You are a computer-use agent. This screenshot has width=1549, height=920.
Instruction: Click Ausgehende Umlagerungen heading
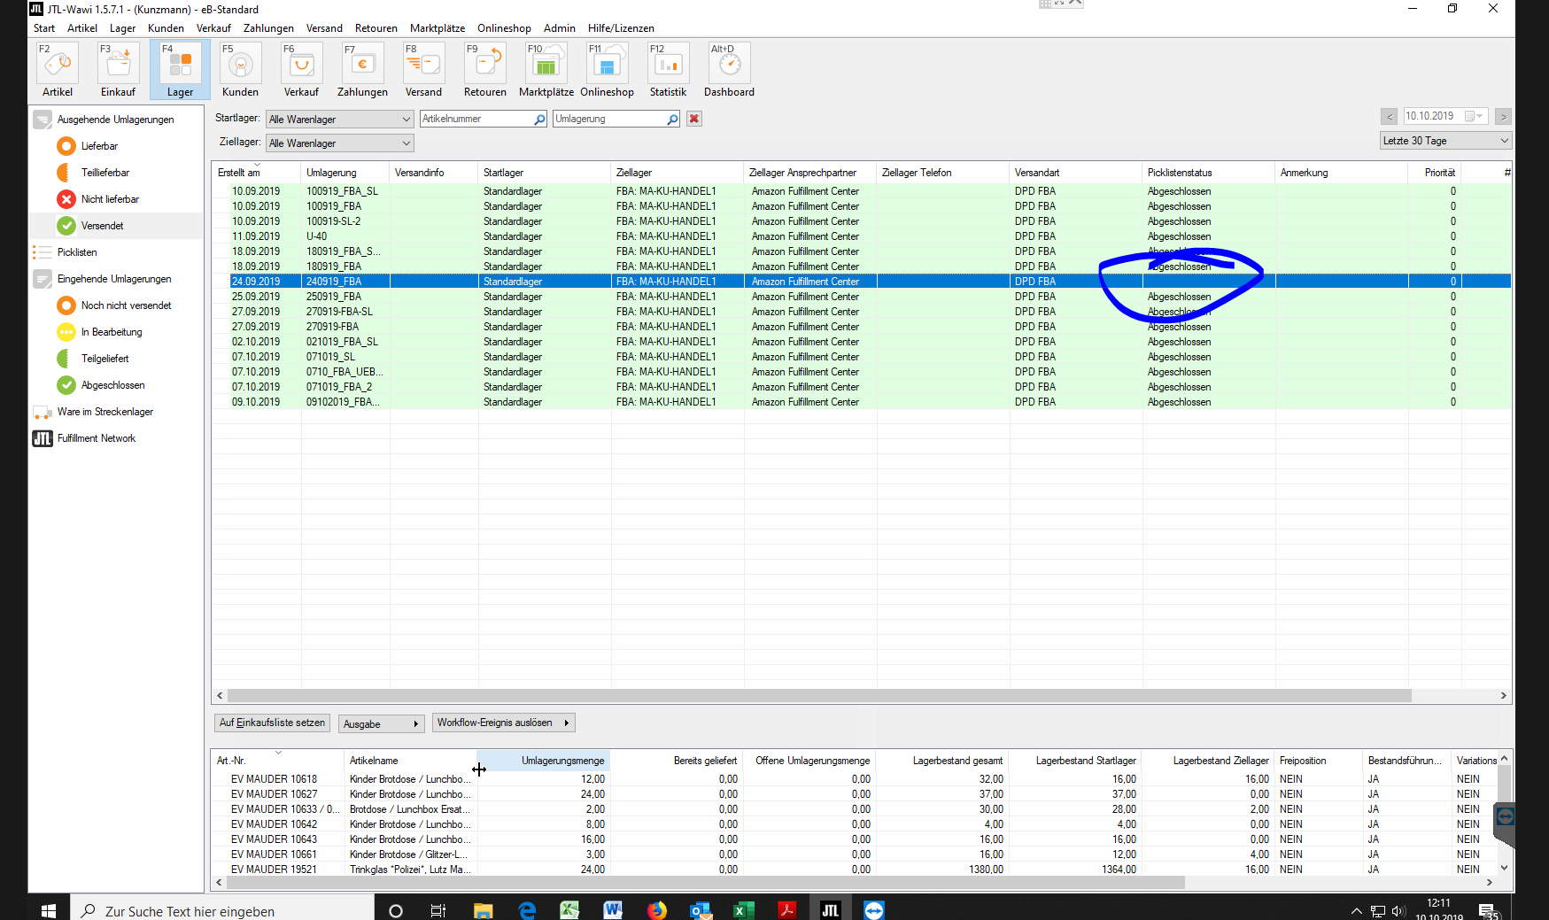115,120
